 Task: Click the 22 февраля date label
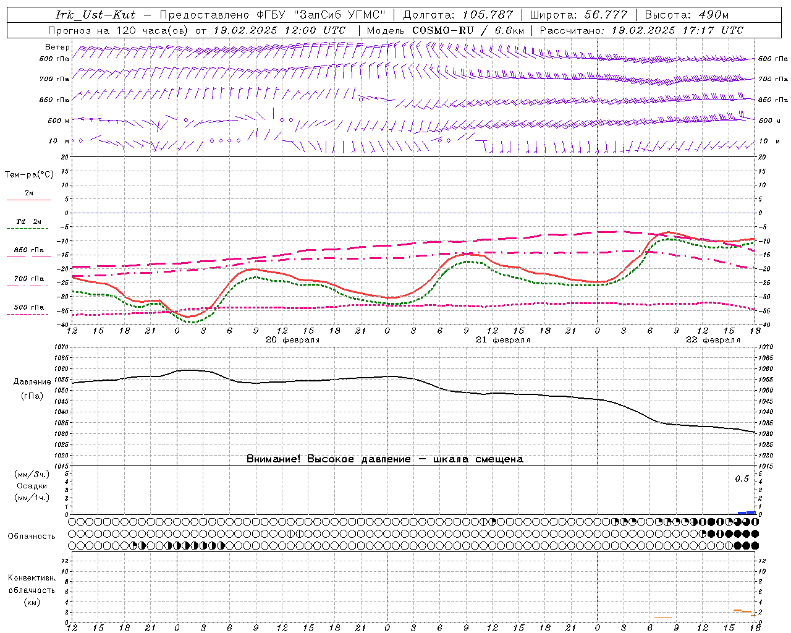(x=713, y=340)
